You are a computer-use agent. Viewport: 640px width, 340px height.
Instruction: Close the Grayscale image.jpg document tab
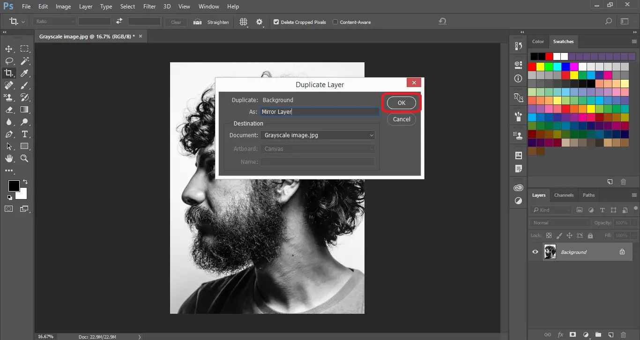coord(141,36)
